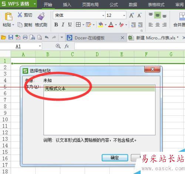
Task: Click the formula bar input field
Action: tap(129, 46)
